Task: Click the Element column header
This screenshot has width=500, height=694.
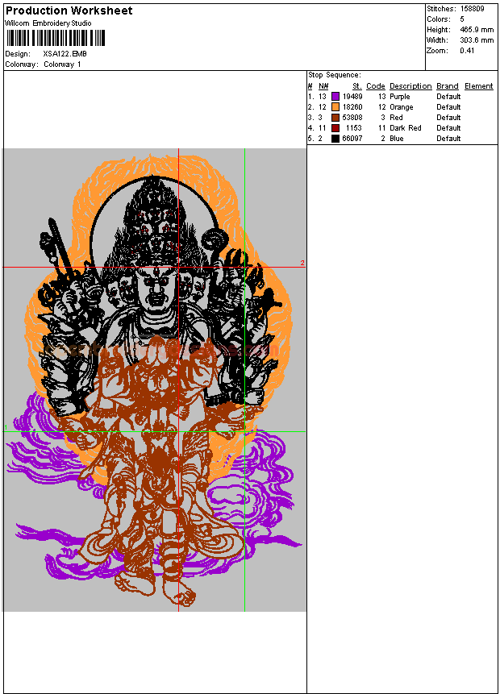Action: coord(479,86)
